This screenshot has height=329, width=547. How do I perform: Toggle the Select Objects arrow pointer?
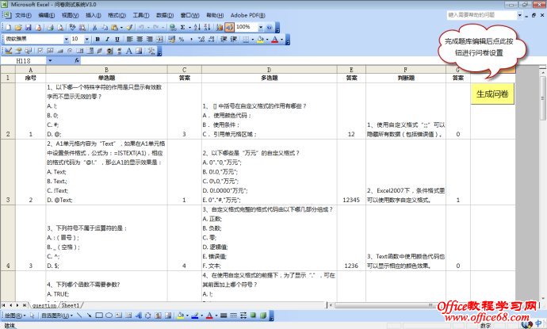[x=32, y=316]
